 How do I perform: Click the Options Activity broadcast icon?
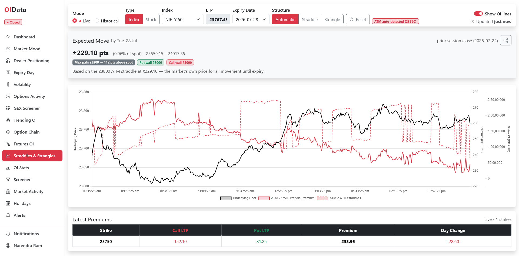click(8, 96)
